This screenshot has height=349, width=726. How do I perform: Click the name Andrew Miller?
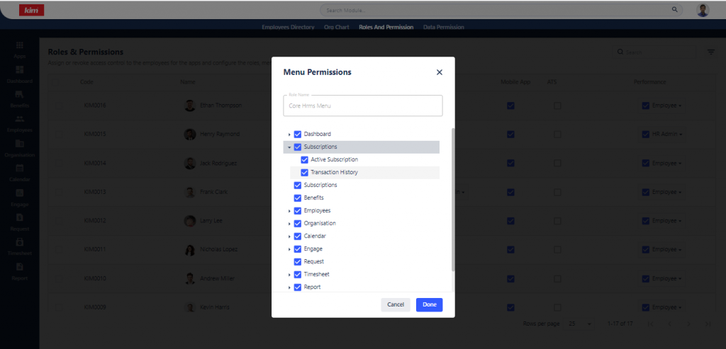(217, 279)
